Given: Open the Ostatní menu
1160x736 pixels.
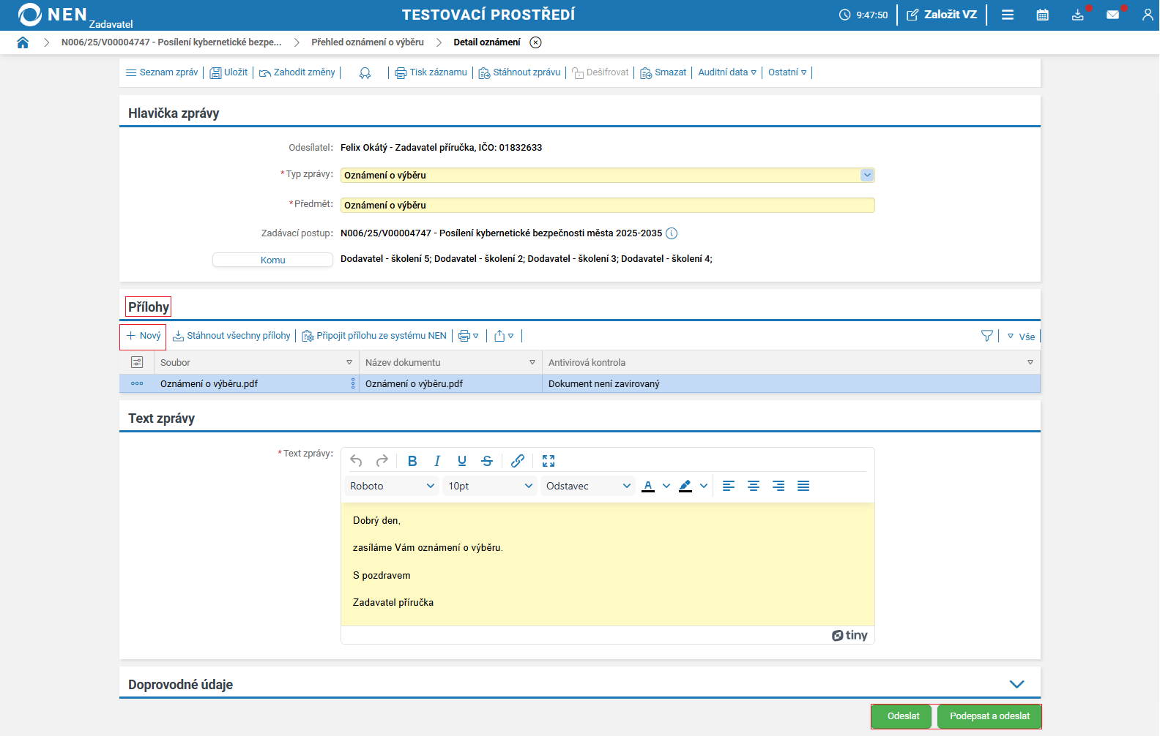Looking at the screenshot, I should 787,72.
